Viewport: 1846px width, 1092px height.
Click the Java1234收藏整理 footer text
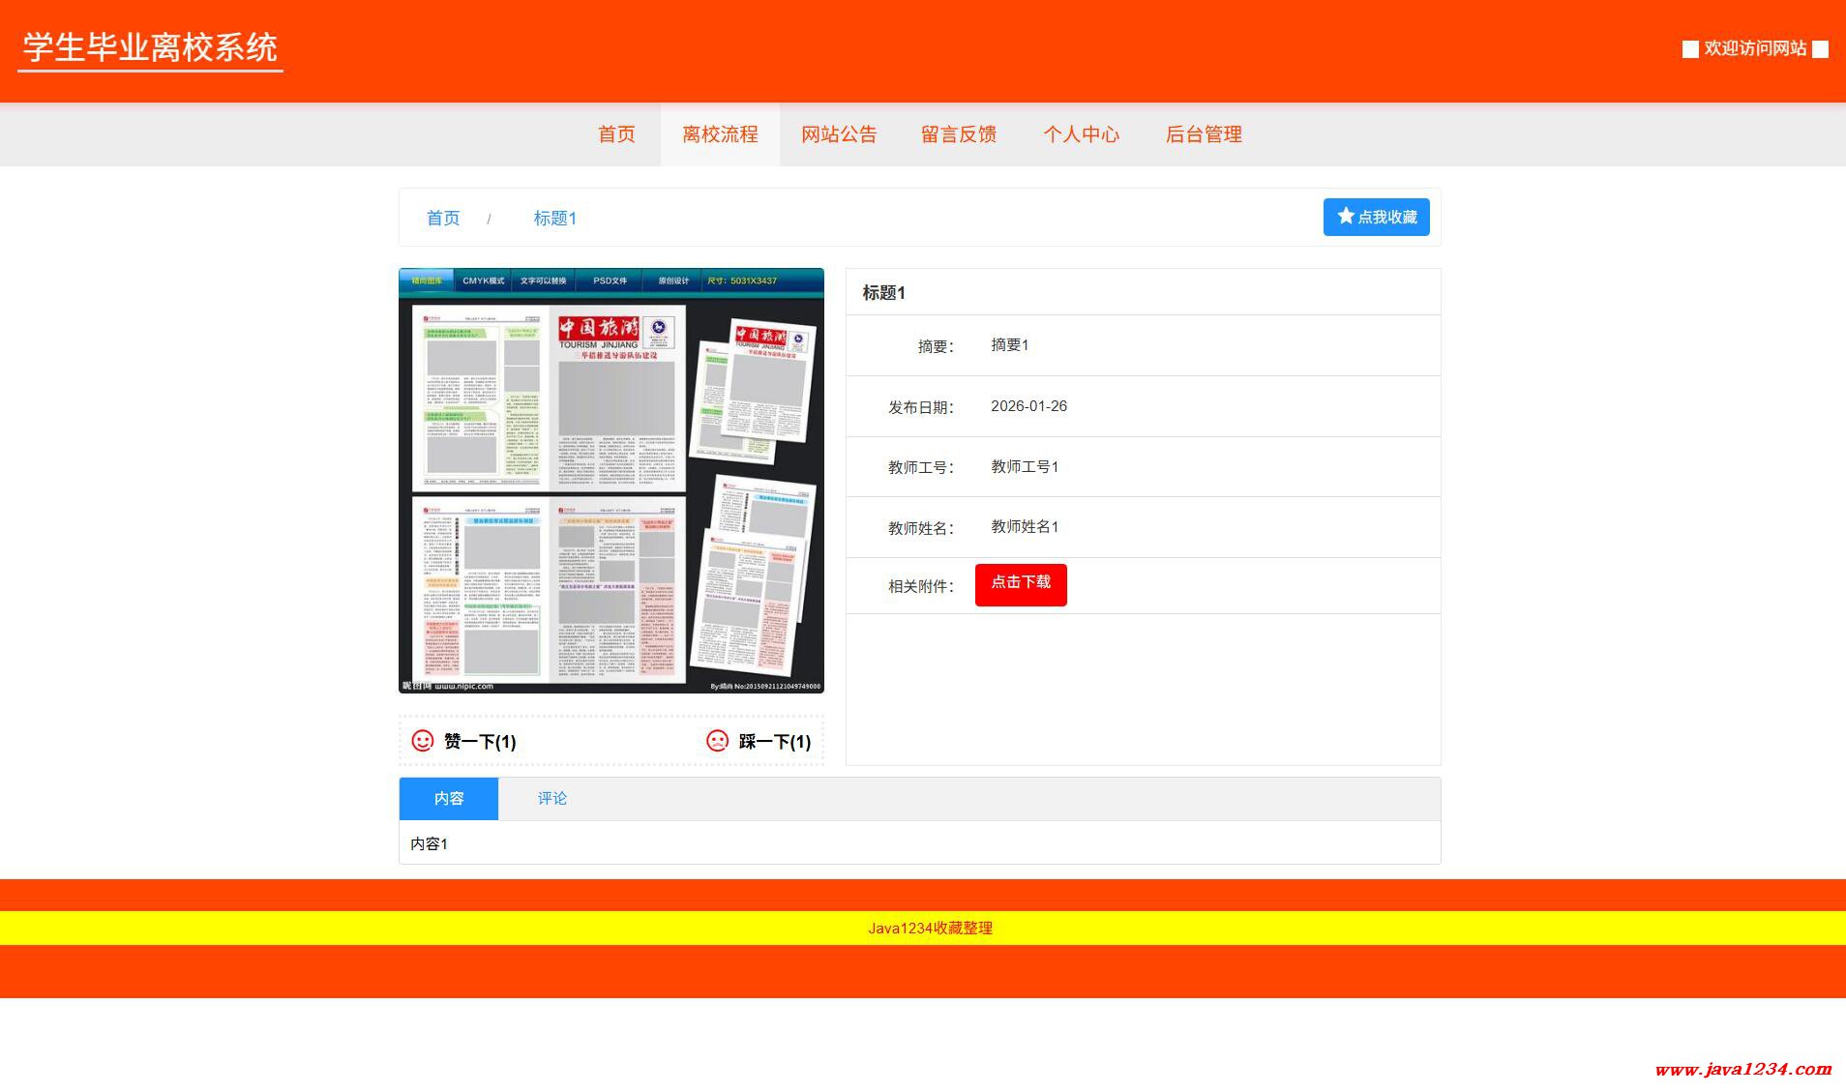pyautogui.click(x=930, y=929)
